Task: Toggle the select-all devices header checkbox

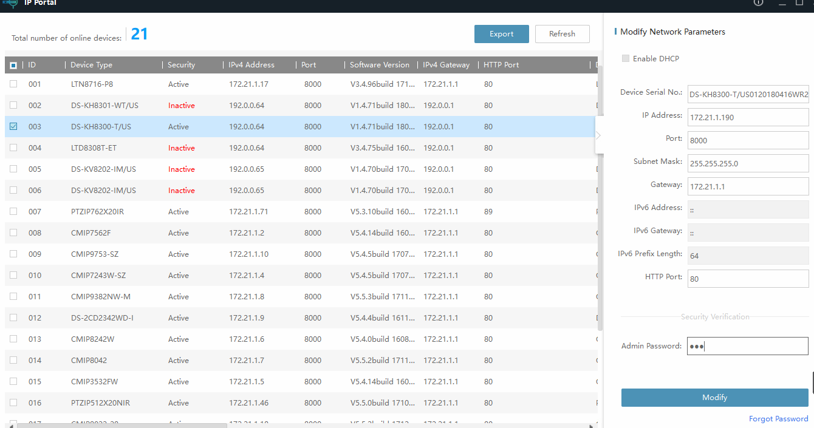Action: coord(13,65)
